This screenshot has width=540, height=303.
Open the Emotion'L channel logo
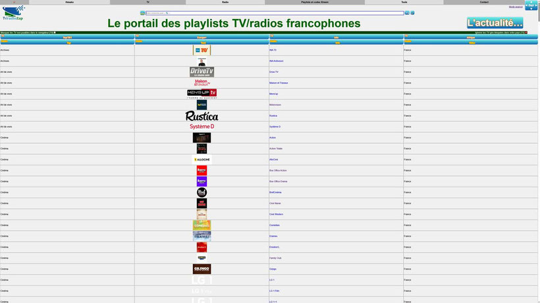coord(202,247)
